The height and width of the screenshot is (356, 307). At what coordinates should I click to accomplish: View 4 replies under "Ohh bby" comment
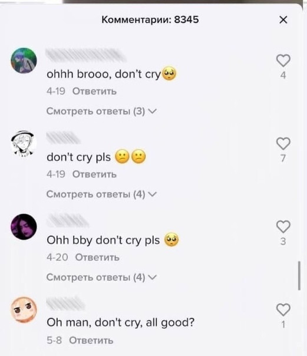point(102,277)
